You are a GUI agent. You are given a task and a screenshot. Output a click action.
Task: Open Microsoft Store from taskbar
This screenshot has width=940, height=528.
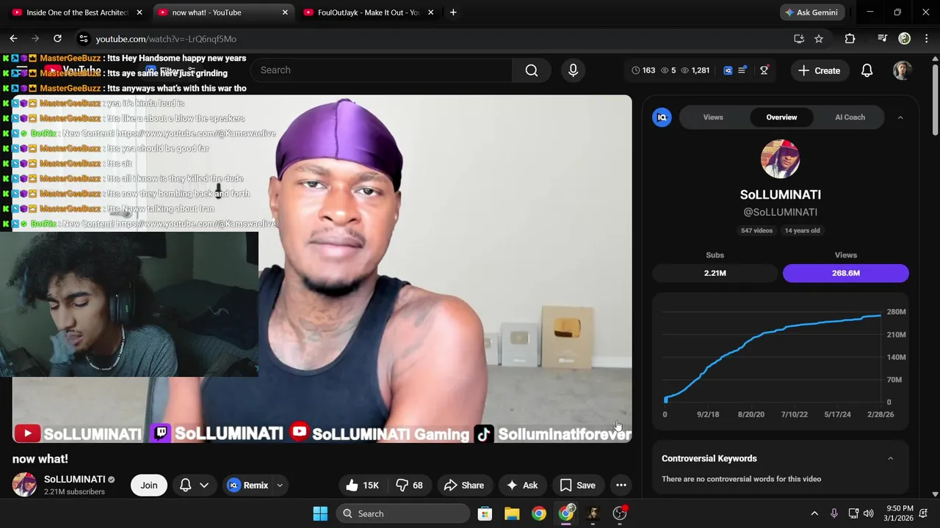[485, 513]
